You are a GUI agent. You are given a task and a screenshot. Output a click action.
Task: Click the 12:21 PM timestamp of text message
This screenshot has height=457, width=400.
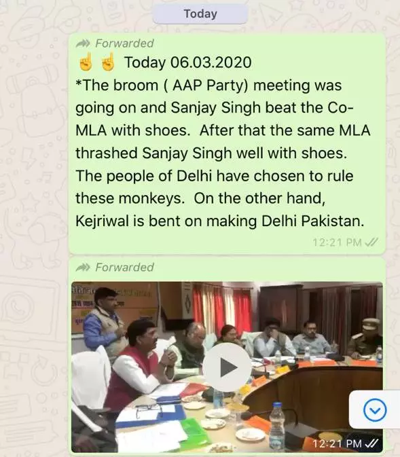(x=337, y=242)
